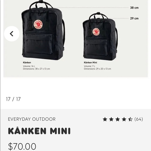Click the first rating star
Viewport: 151px width, 151px height.
pyautogui.click(x=105, y=119)
